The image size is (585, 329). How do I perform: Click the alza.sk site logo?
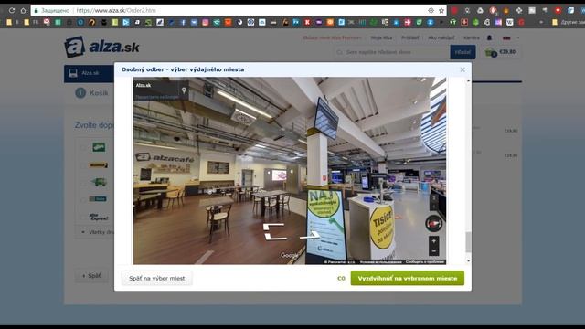[x=101, y=47]
